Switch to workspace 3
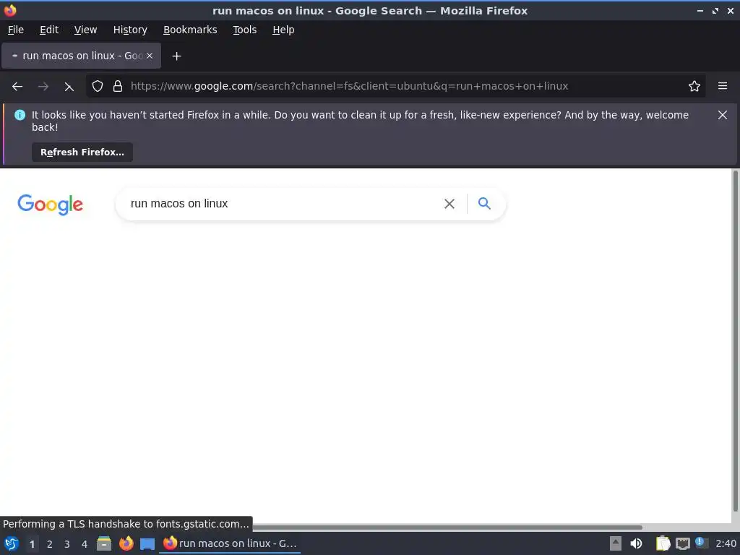This screenshot has width=740, height=555. tap(67, 544)
